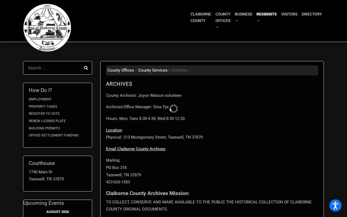Go to Register to Vote

click(x=44, y=114)
